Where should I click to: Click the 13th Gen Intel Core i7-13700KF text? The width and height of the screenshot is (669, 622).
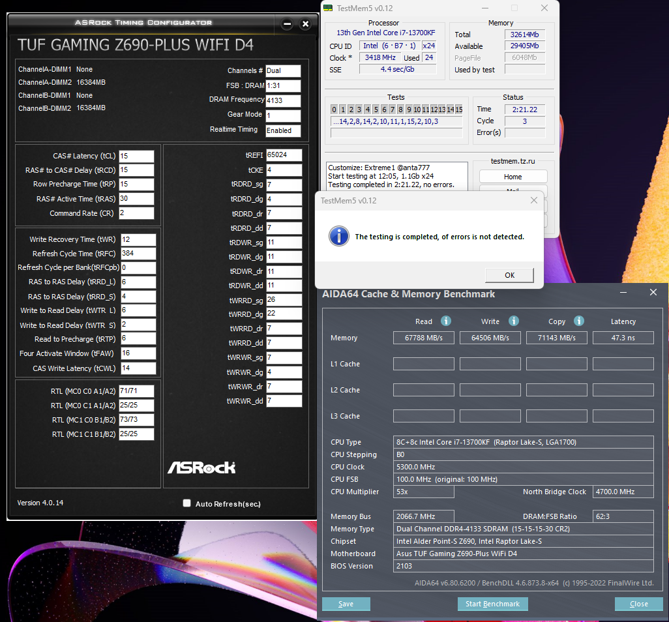pos(386,33)
